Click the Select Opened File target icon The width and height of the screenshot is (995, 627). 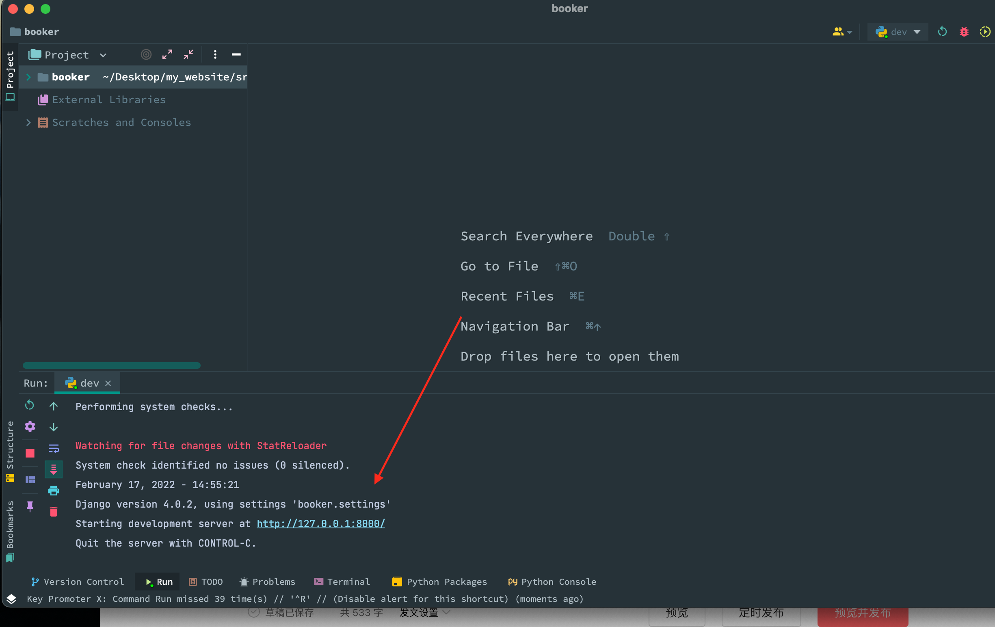click(146, 54)
